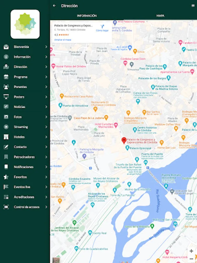Open the Notificaciones menu label
The width and height of the screenshot is (197, 263).
pyautogui.click(x=24, y=167)
